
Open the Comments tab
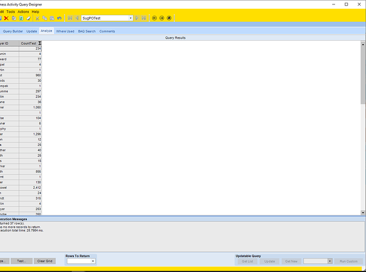(107, 32)
